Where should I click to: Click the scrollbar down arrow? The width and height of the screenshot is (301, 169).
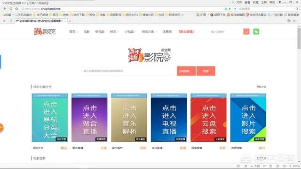[x=299, y=161]
